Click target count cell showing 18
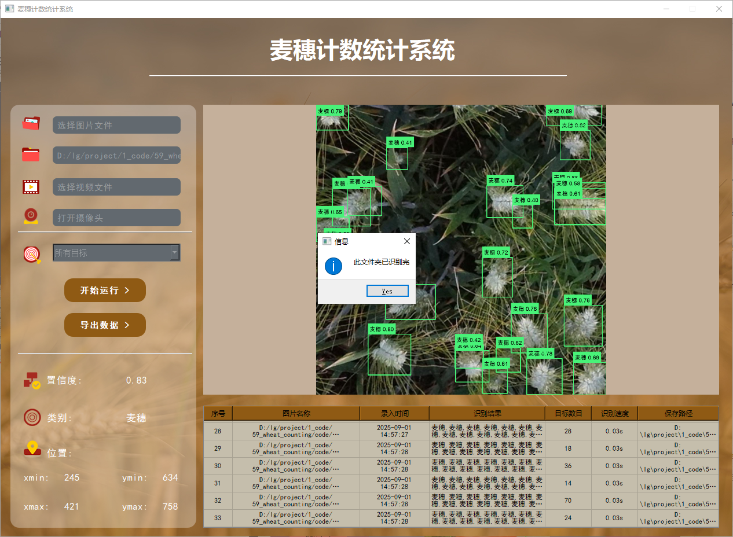This screenshot has height=537, width=733. (568, 448)
